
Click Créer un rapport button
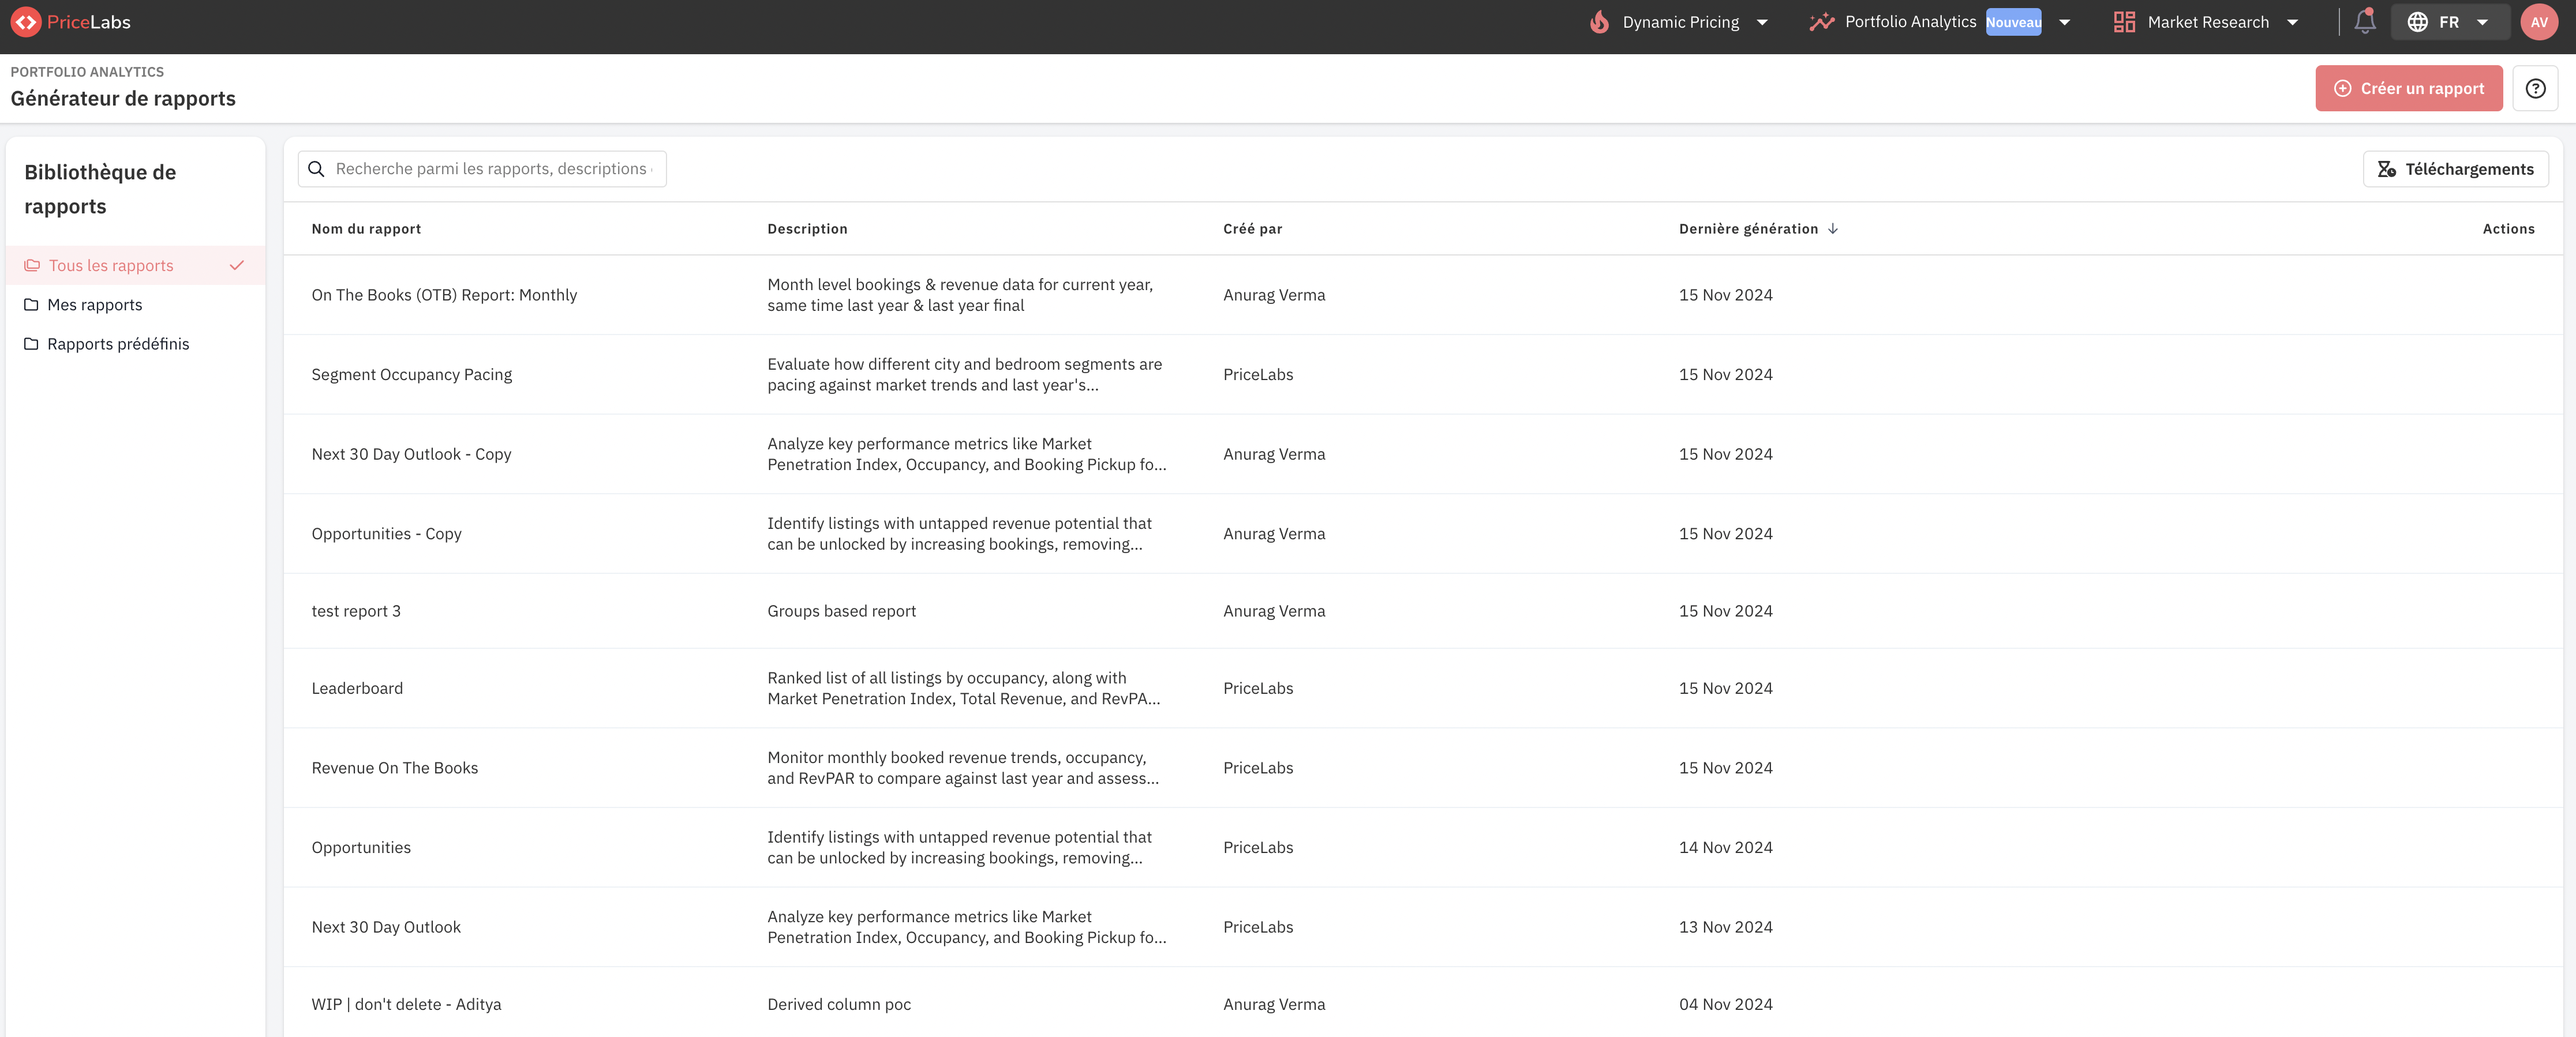coord(2408,89)
